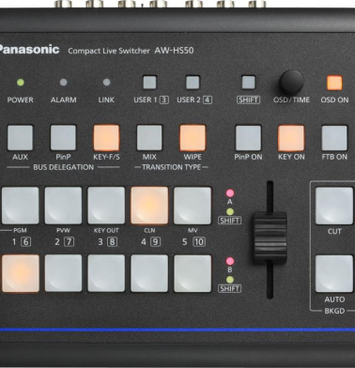Select B bus crosspoint 5
Image resolution: width=355 pixels, height=368 pixels.
pos(193,273)
